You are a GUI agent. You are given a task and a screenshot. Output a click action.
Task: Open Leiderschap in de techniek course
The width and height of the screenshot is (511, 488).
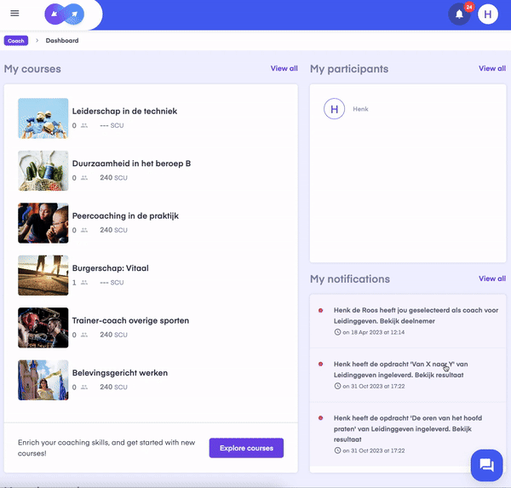click(x=124, y=112)
